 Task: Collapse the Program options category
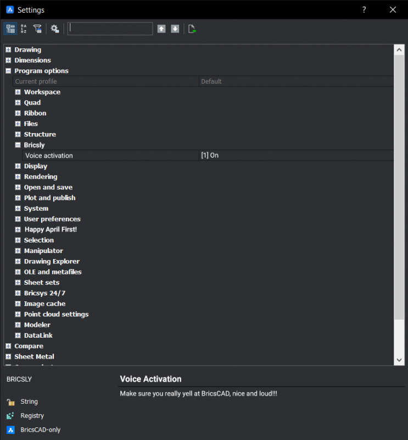click(x=8, y=71)
